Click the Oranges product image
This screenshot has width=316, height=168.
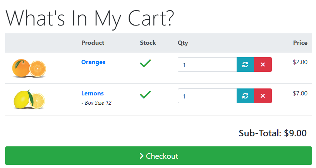[29, 68]
